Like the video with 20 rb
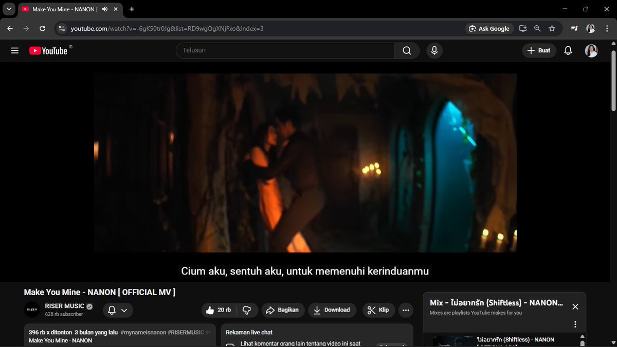Viewport: 617px width, 347px height. [x=220, y=310]
